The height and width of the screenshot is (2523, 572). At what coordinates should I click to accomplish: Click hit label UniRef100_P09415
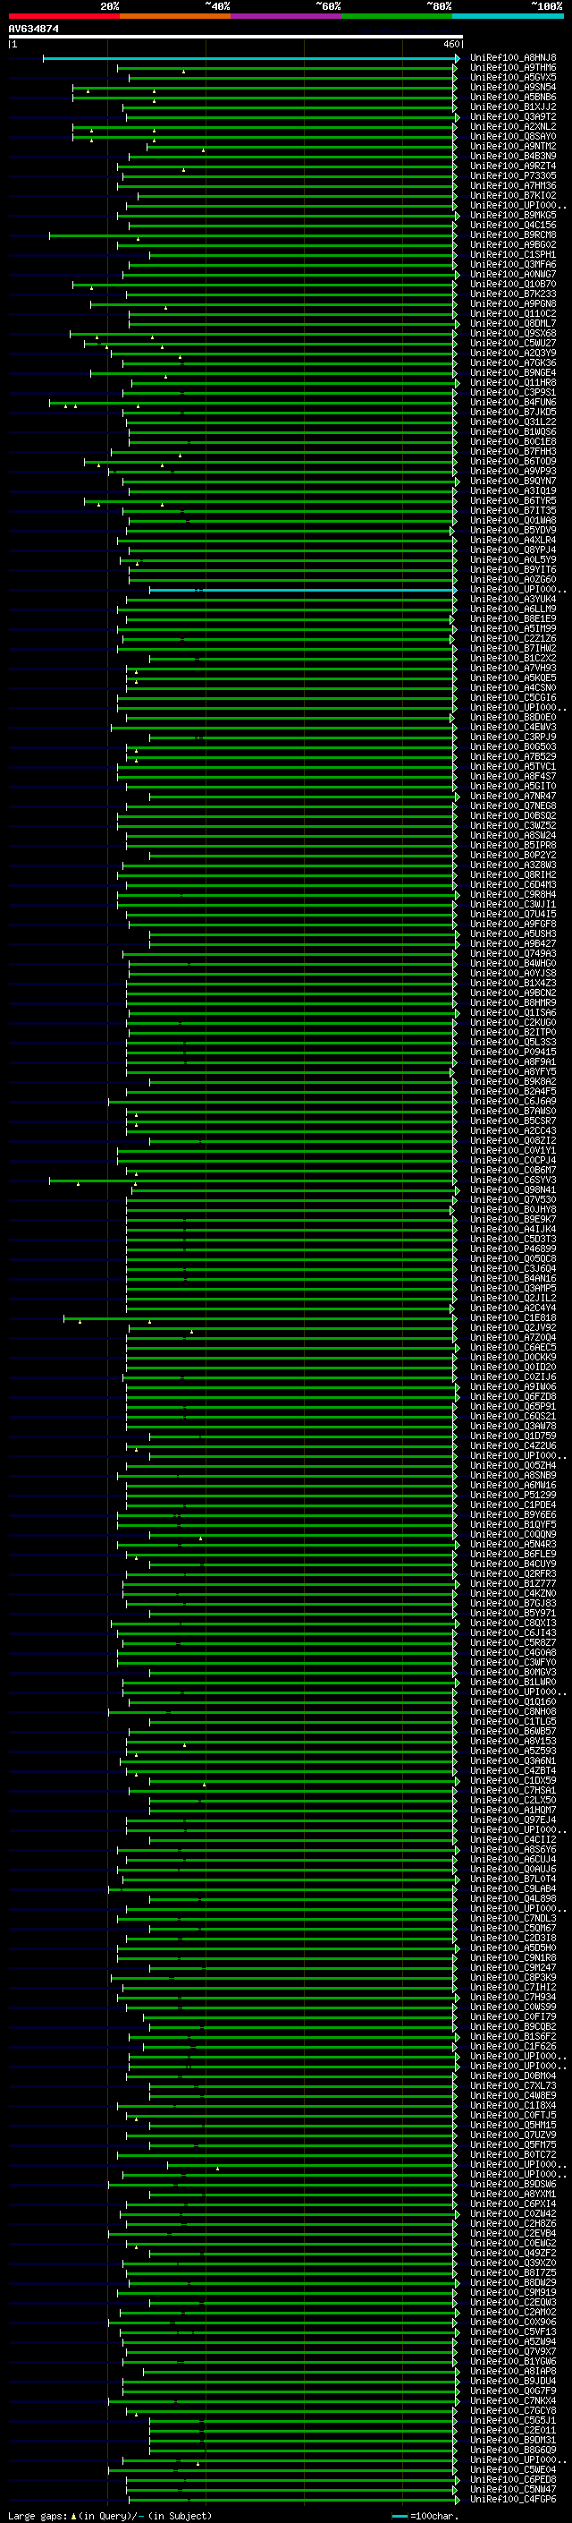513,1052
